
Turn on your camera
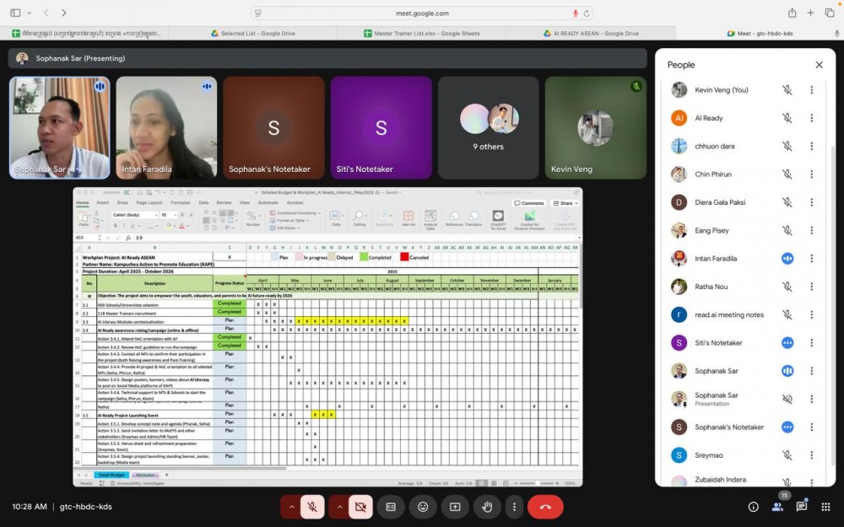click(x=360, y=507)
